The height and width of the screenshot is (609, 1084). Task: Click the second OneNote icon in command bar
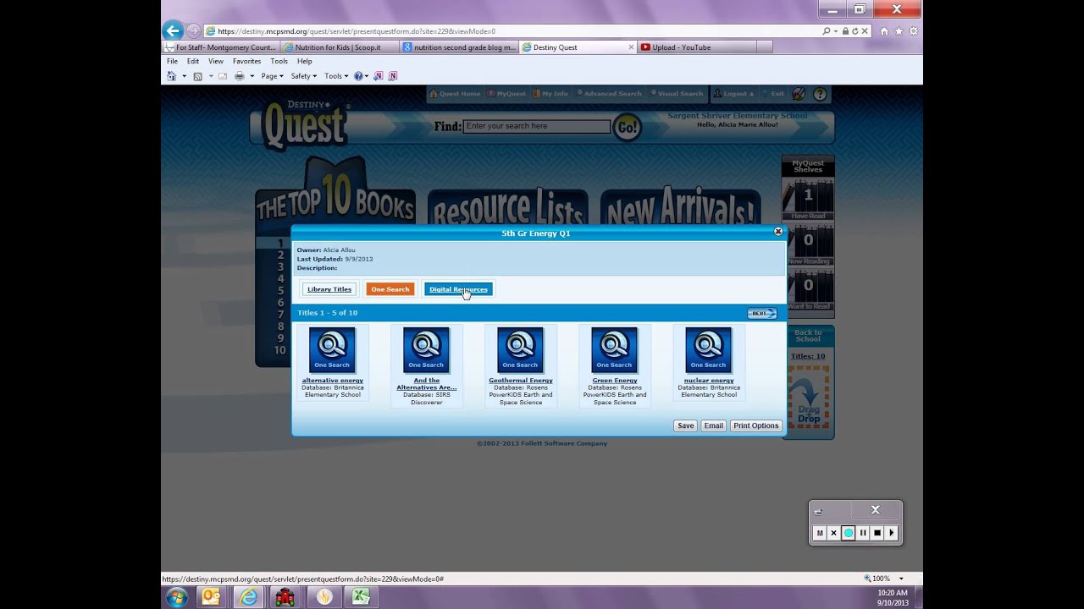392,76
